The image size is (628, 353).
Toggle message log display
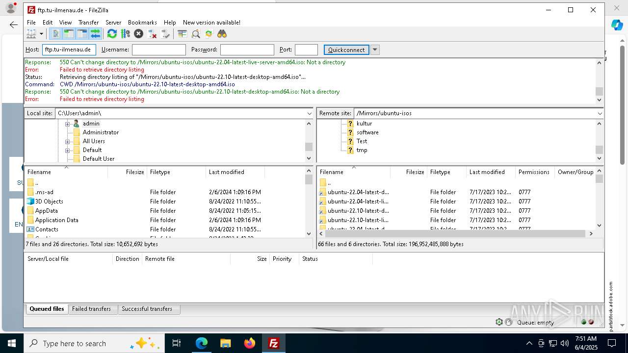pyautogui.click(x=55, y=34)
